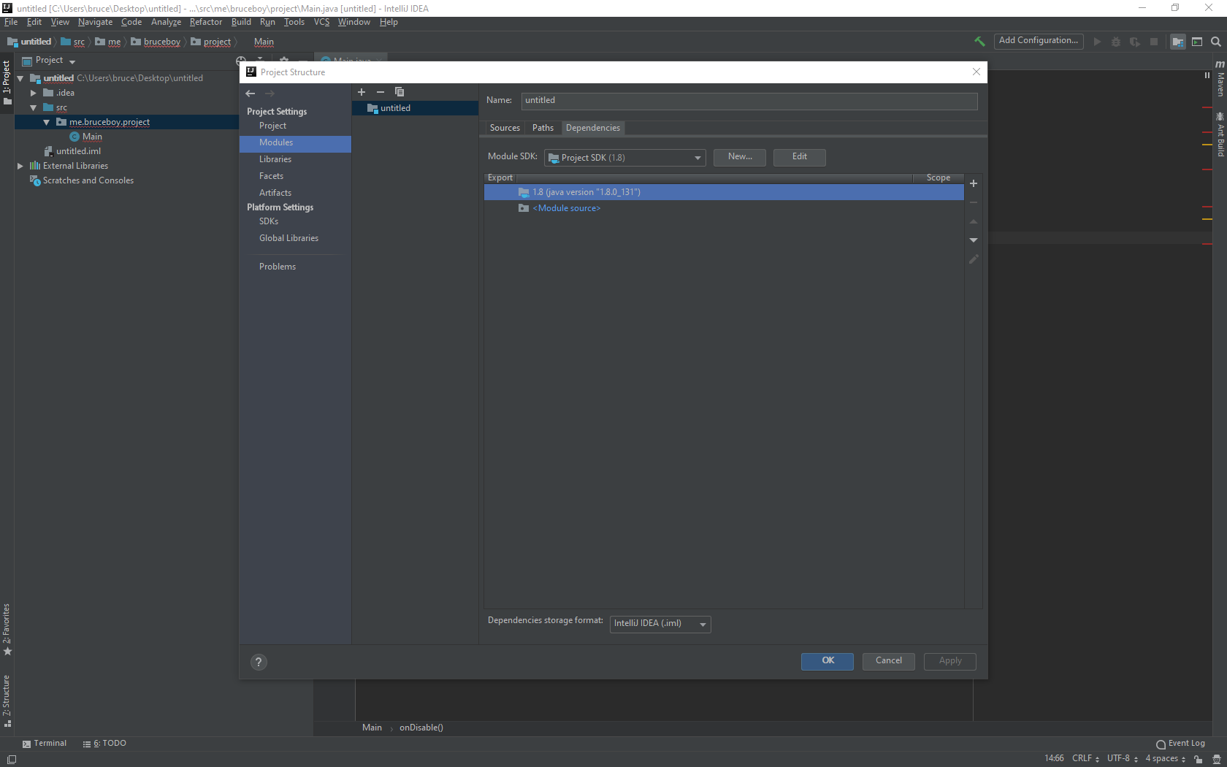Click the New... SDK button
The width and height of the screenshot is (1227, 767).
pos(740,157)
